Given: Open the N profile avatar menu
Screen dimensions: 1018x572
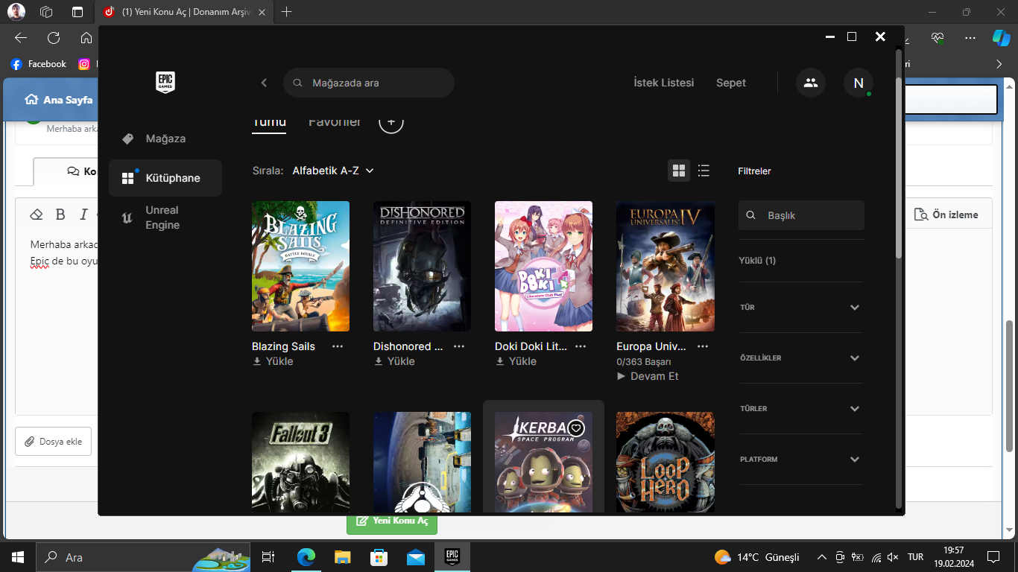Looking at the screenshot, I should [x=859, y=83].
